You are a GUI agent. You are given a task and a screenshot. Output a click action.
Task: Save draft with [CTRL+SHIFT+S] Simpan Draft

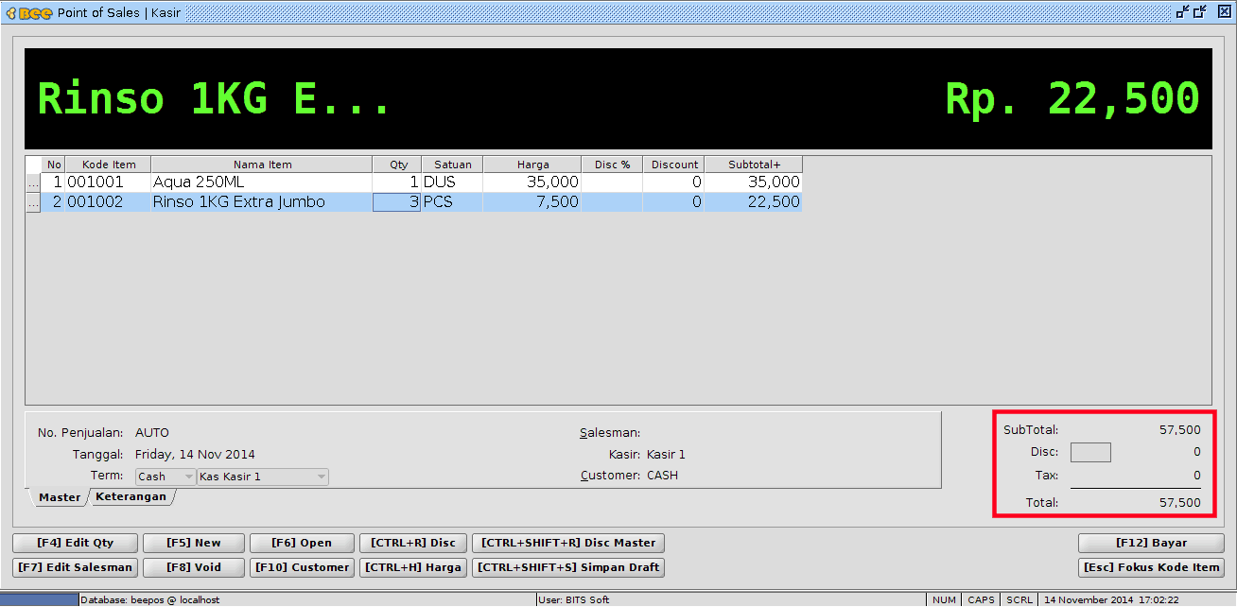568,567
